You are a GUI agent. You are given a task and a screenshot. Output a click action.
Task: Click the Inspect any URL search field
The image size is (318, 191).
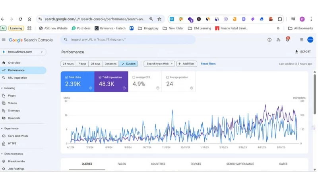point(128,39)
